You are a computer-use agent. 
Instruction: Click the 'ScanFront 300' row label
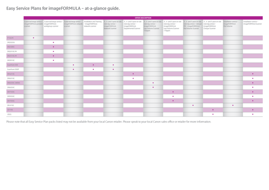(x=13, y=65)
